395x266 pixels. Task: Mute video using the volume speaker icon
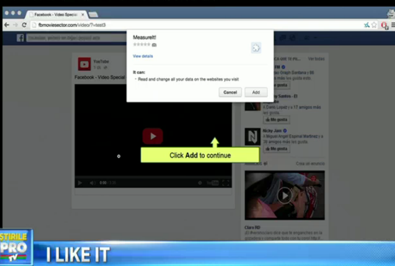[x=92, y=183]
